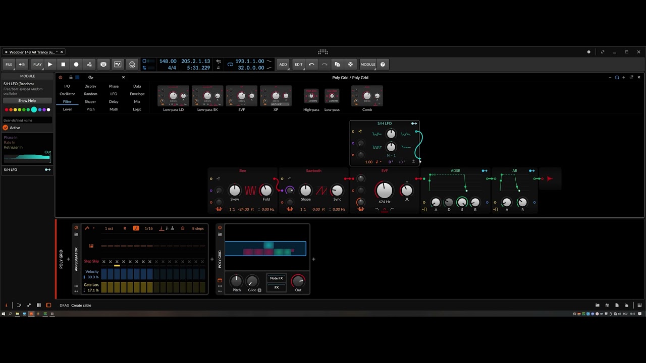Select the red color swatch in Module panel
The width and height of the screenshot is (646, 363).
point(7,109)
